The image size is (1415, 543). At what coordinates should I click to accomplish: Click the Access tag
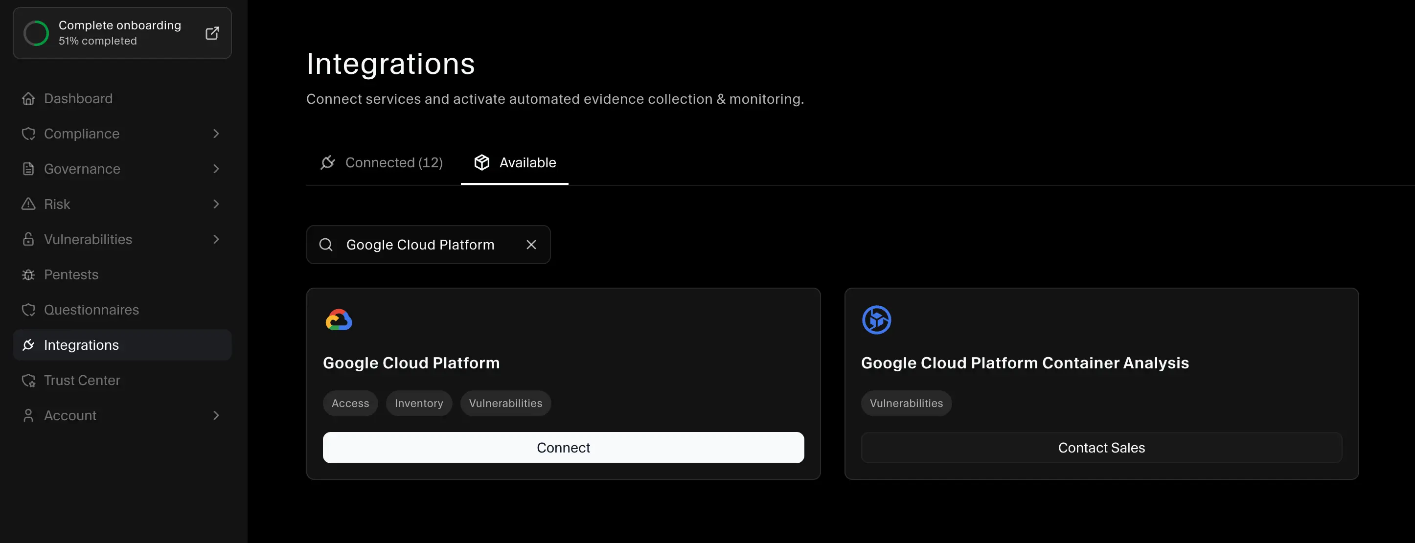(350, 403)
